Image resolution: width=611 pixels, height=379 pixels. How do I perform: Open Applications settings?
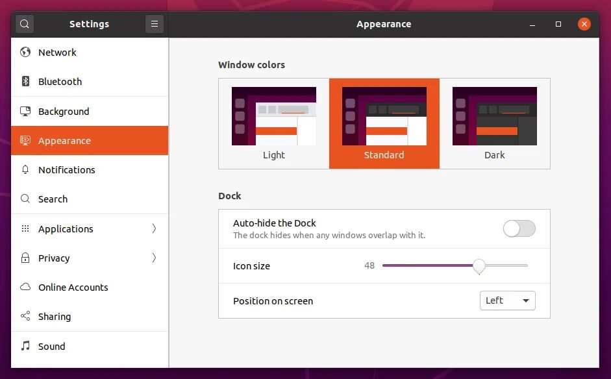coord(90,228)
